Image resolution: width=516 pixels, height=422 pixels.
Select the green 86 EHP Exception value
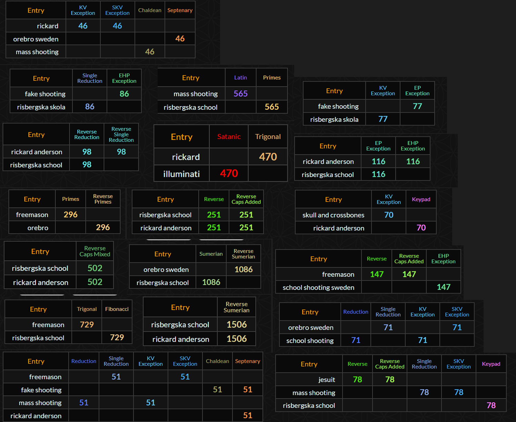[x=124, y=94]
